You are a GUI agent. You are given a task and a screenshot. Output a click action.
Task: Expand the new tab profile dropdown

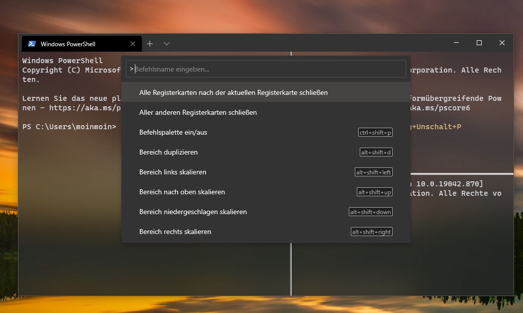[x=167, y=44]
